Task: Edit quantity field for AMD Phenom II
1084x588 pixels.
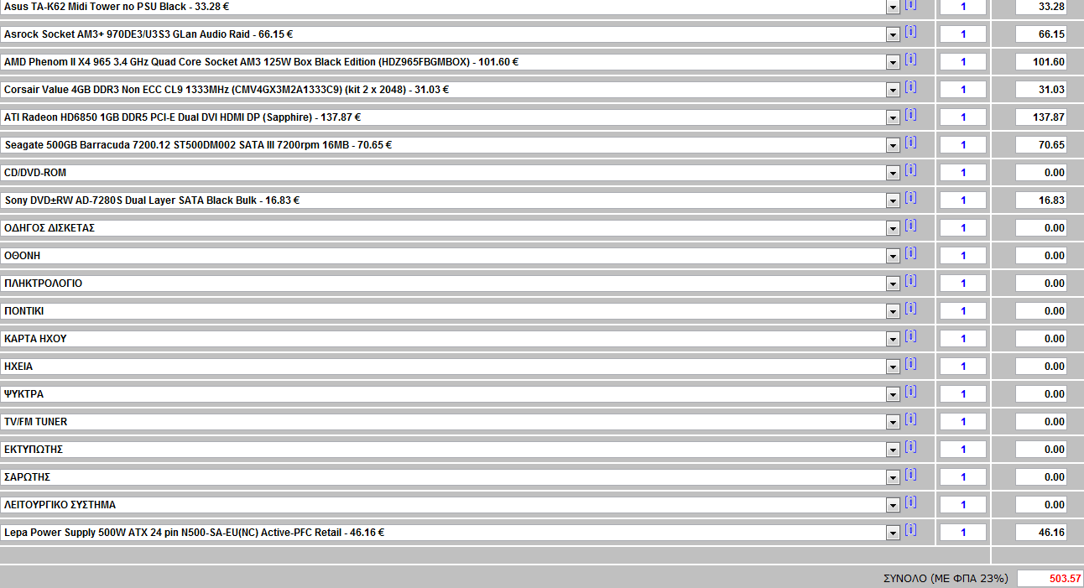Action: [963, 62]
